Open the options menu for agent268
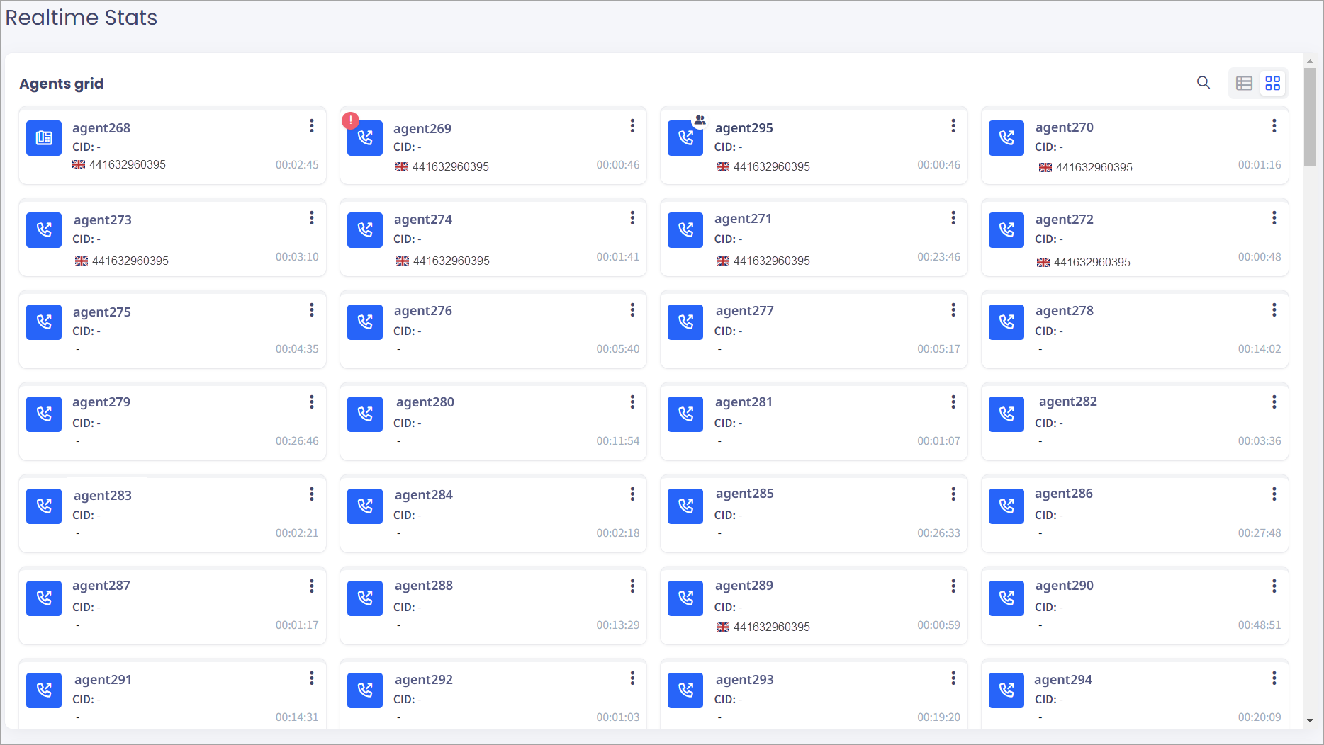 [312, 126]
